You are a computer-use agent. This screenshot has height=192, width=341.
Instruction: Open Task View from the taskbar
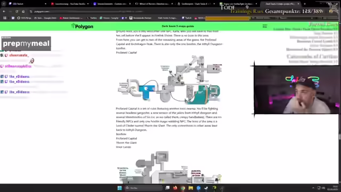(167, 188)
